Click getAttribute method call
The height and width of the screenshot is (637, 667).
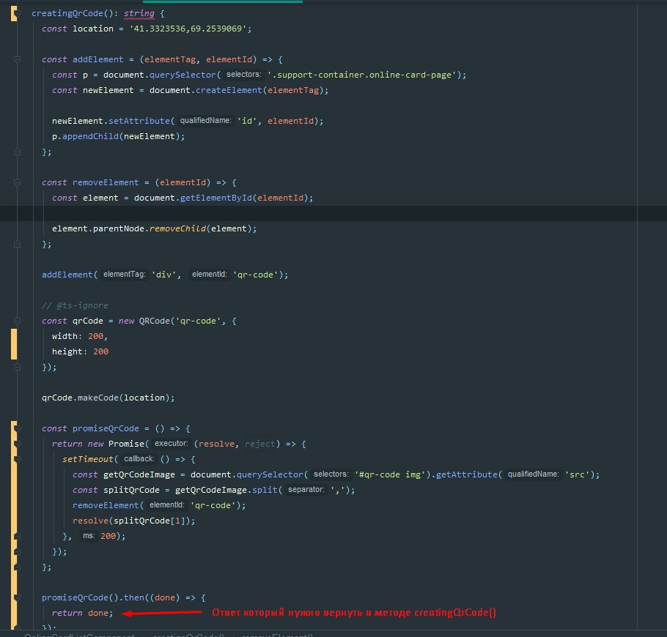(x=467, y=474)
